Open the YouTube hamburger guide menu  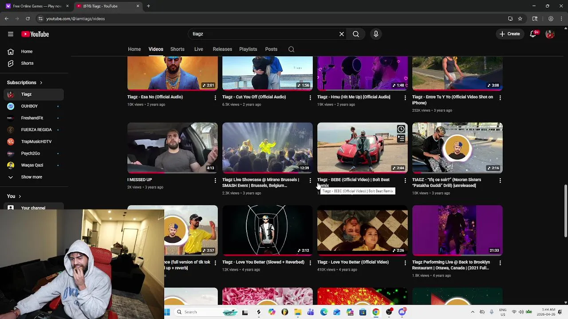pyautogui.click(x=10, y=34)
